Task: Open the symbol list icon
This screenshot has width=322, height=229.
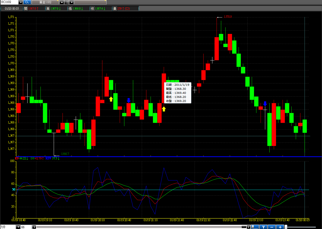Action: [67, 2]
